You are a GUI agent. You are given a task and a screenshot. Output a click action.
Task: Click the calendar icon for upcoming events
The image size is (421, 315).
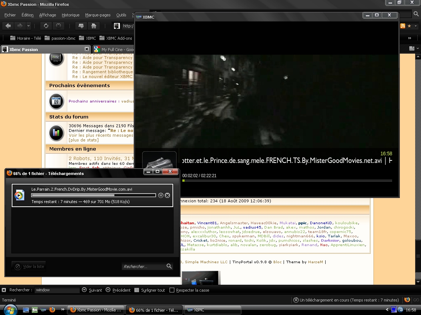[56, 101]
